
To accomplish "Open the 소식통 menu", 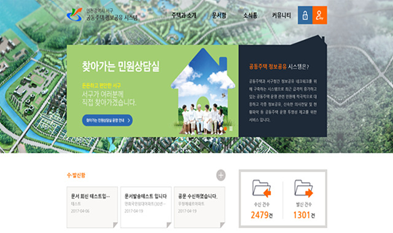I will [x=250, y=15].
